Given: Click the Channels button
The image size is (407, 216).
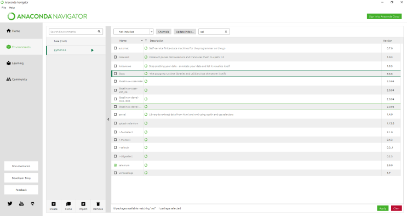Looking at the screenshot, I should (164, 32).
